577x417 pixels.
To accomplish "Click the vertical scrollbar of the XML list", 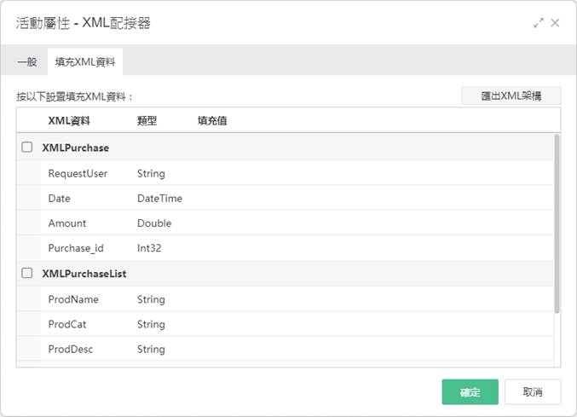I will click(x=557, y=223).
